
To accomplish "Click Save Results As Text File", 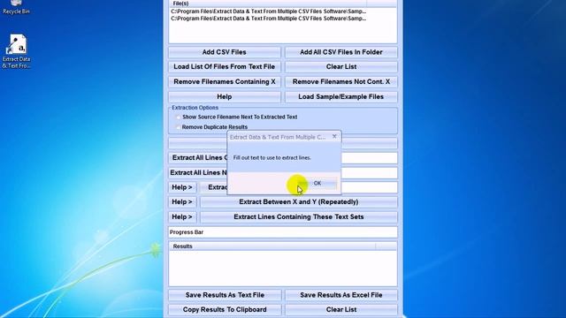I will [225, 295].
